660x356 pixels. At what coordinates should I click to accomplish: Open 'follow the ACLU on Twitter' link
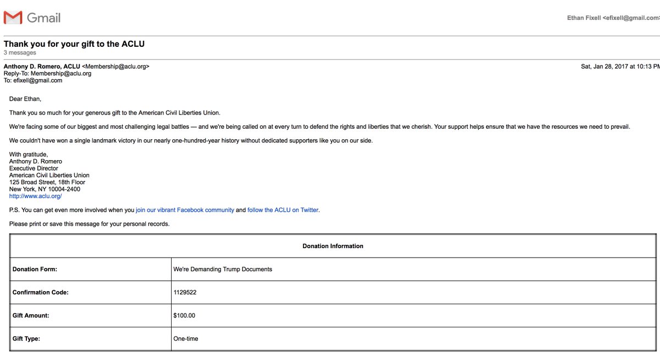coord(283,210)
